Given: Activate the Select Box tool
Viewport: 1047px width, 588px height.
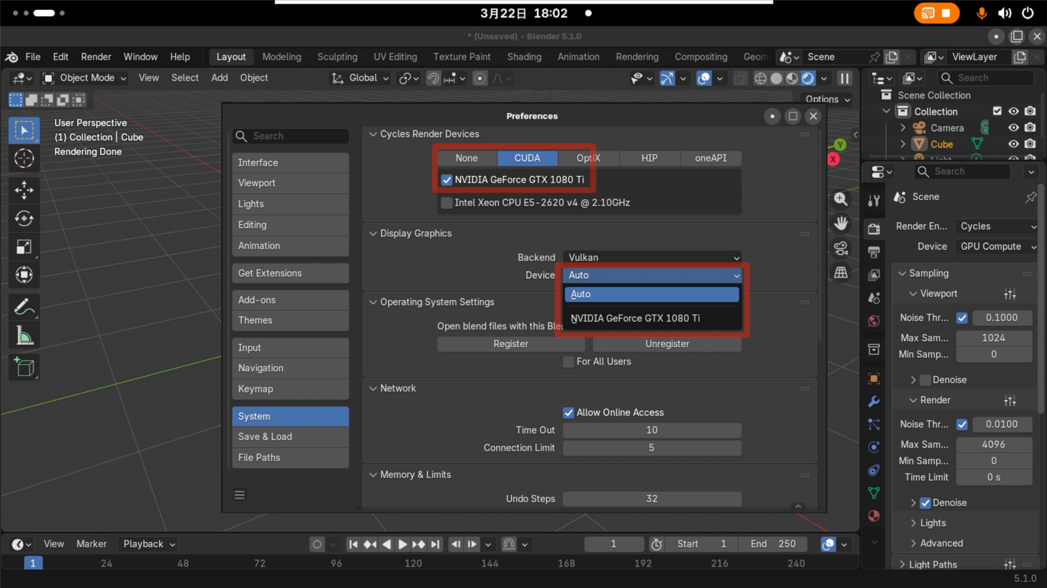Looking at the screenshot, I should click(24, 131).
